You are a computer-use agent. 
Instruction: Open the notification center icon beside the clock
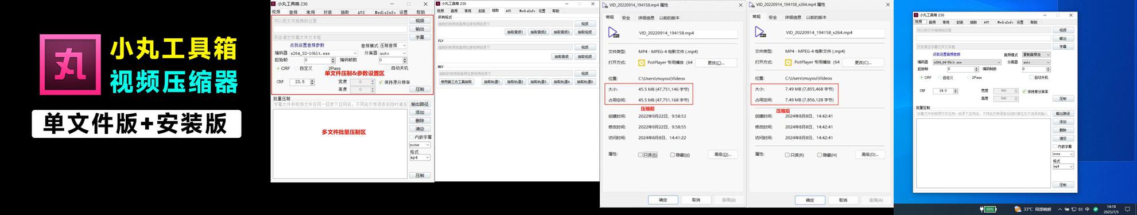[1128, 209]
